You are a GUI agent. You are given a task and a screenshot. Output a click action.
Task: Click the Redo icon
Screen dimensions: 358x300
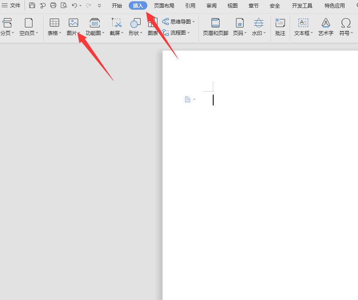tap(88, 5)
